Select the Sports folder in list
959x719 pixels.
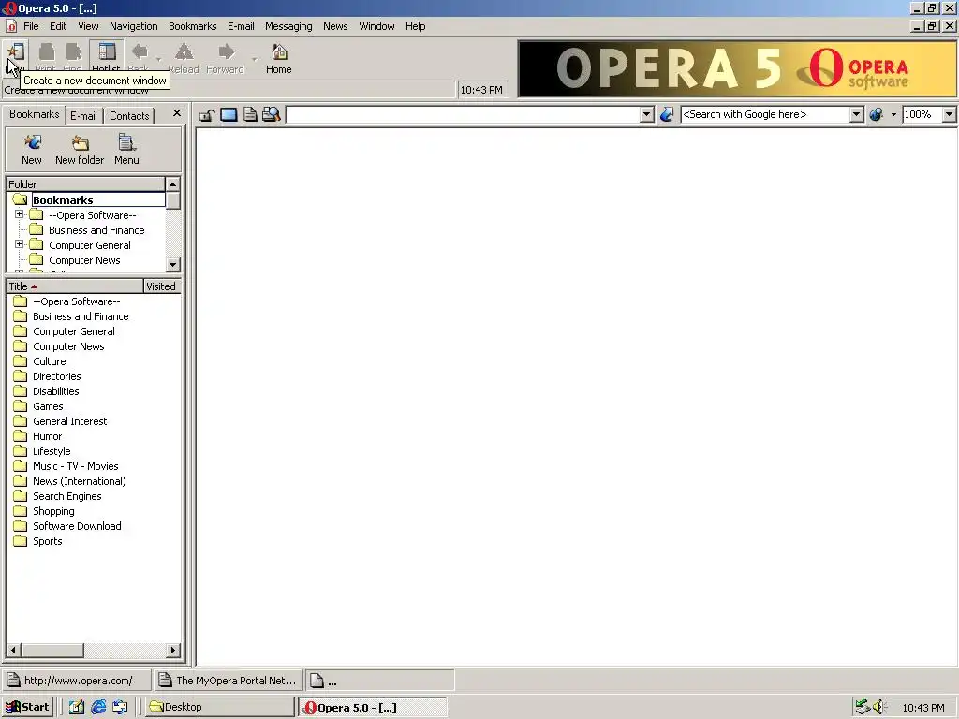click(47, 541)
